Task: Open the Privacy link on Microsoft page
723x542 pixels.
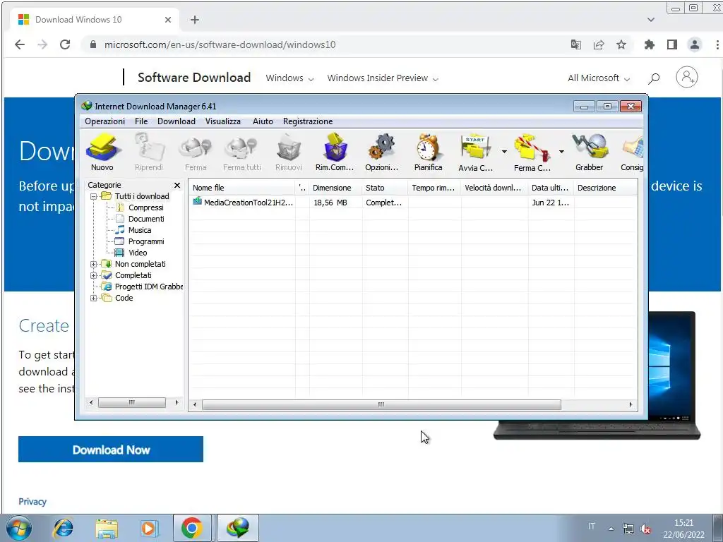Action: (x=32, y=502)
